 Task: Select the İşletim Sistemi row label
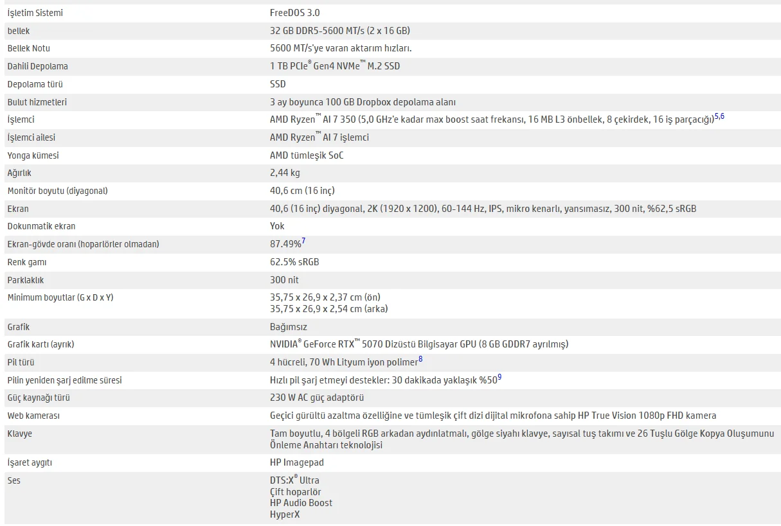point(35,13)
